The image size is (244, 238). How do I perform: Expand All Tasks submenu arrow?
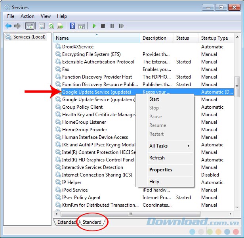(x=189, y=146)
